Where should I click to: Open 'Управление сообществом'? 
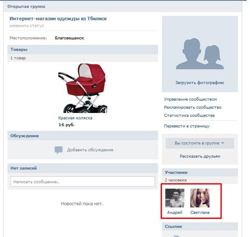[190, 99]
